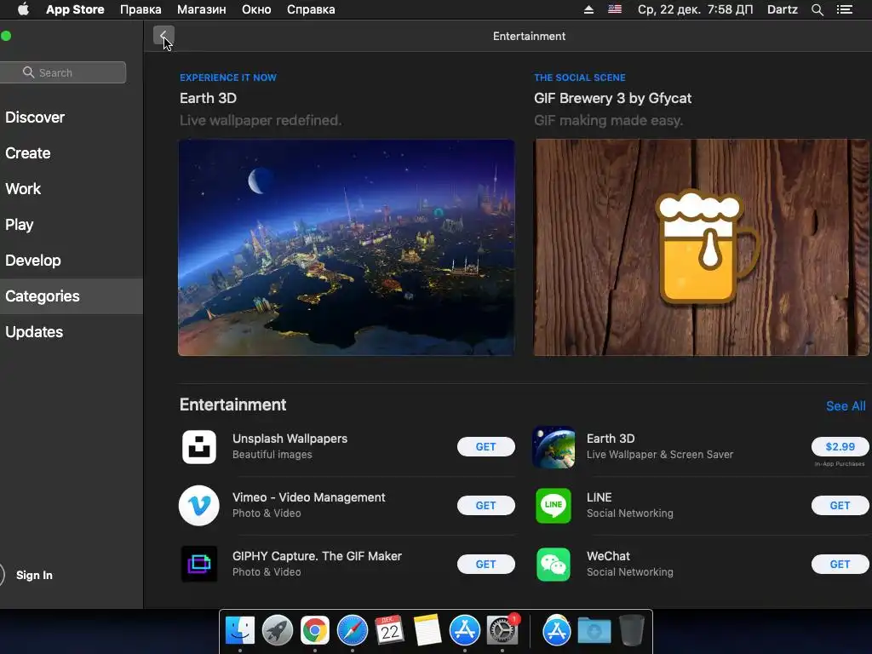Open Магазин menu
This screenshot has width=872, height=654.
(x=201, y=9)
